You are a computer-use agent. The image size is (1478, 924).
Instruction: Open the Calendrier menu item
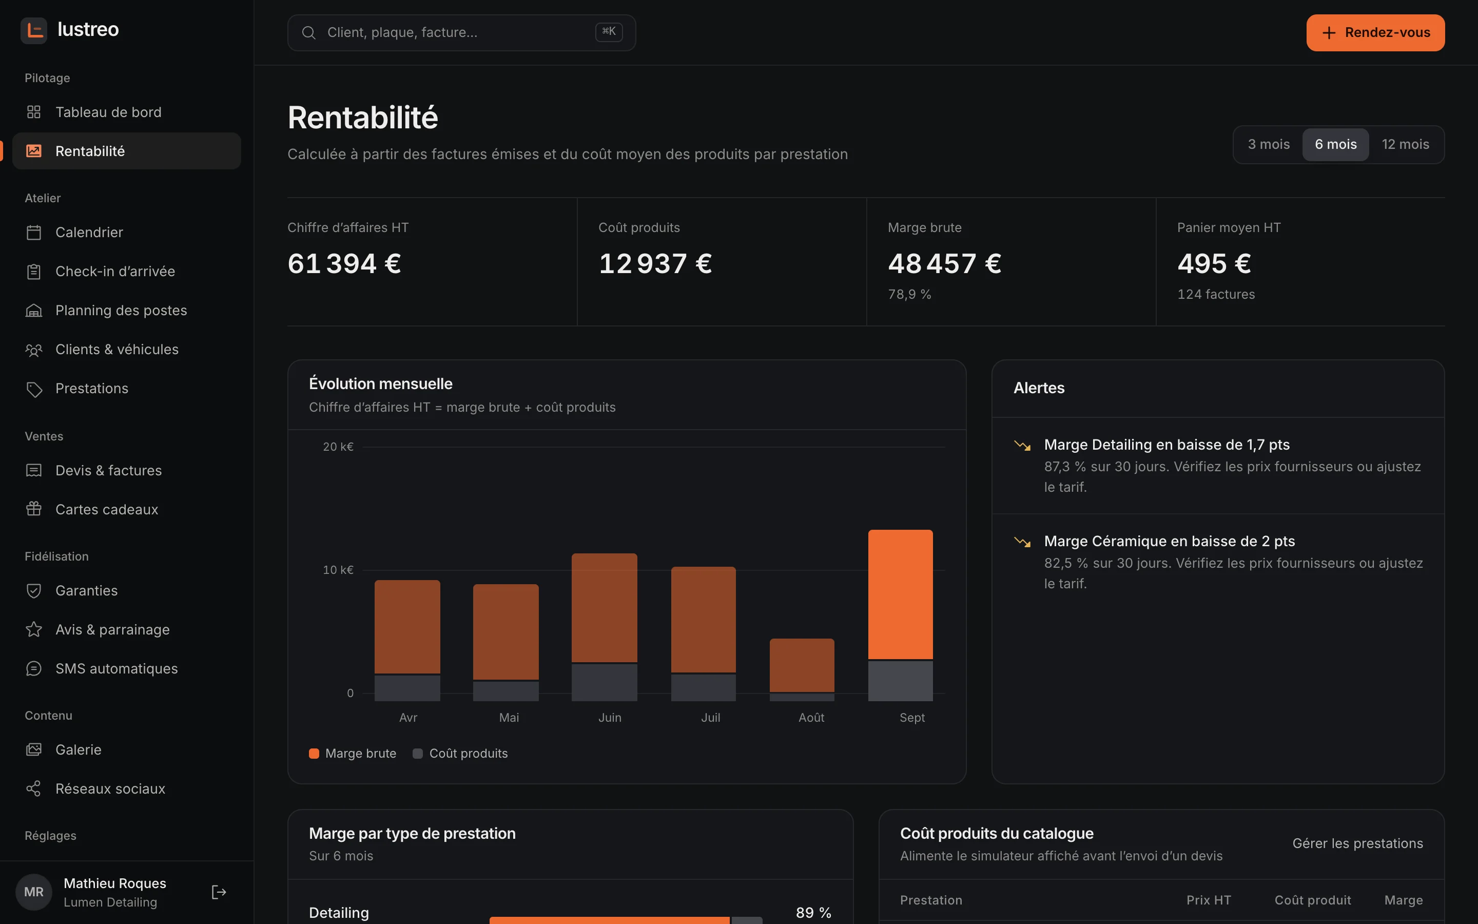126,232
